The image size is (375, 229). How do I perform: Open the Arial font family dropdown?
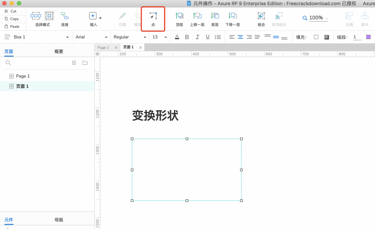91,37
